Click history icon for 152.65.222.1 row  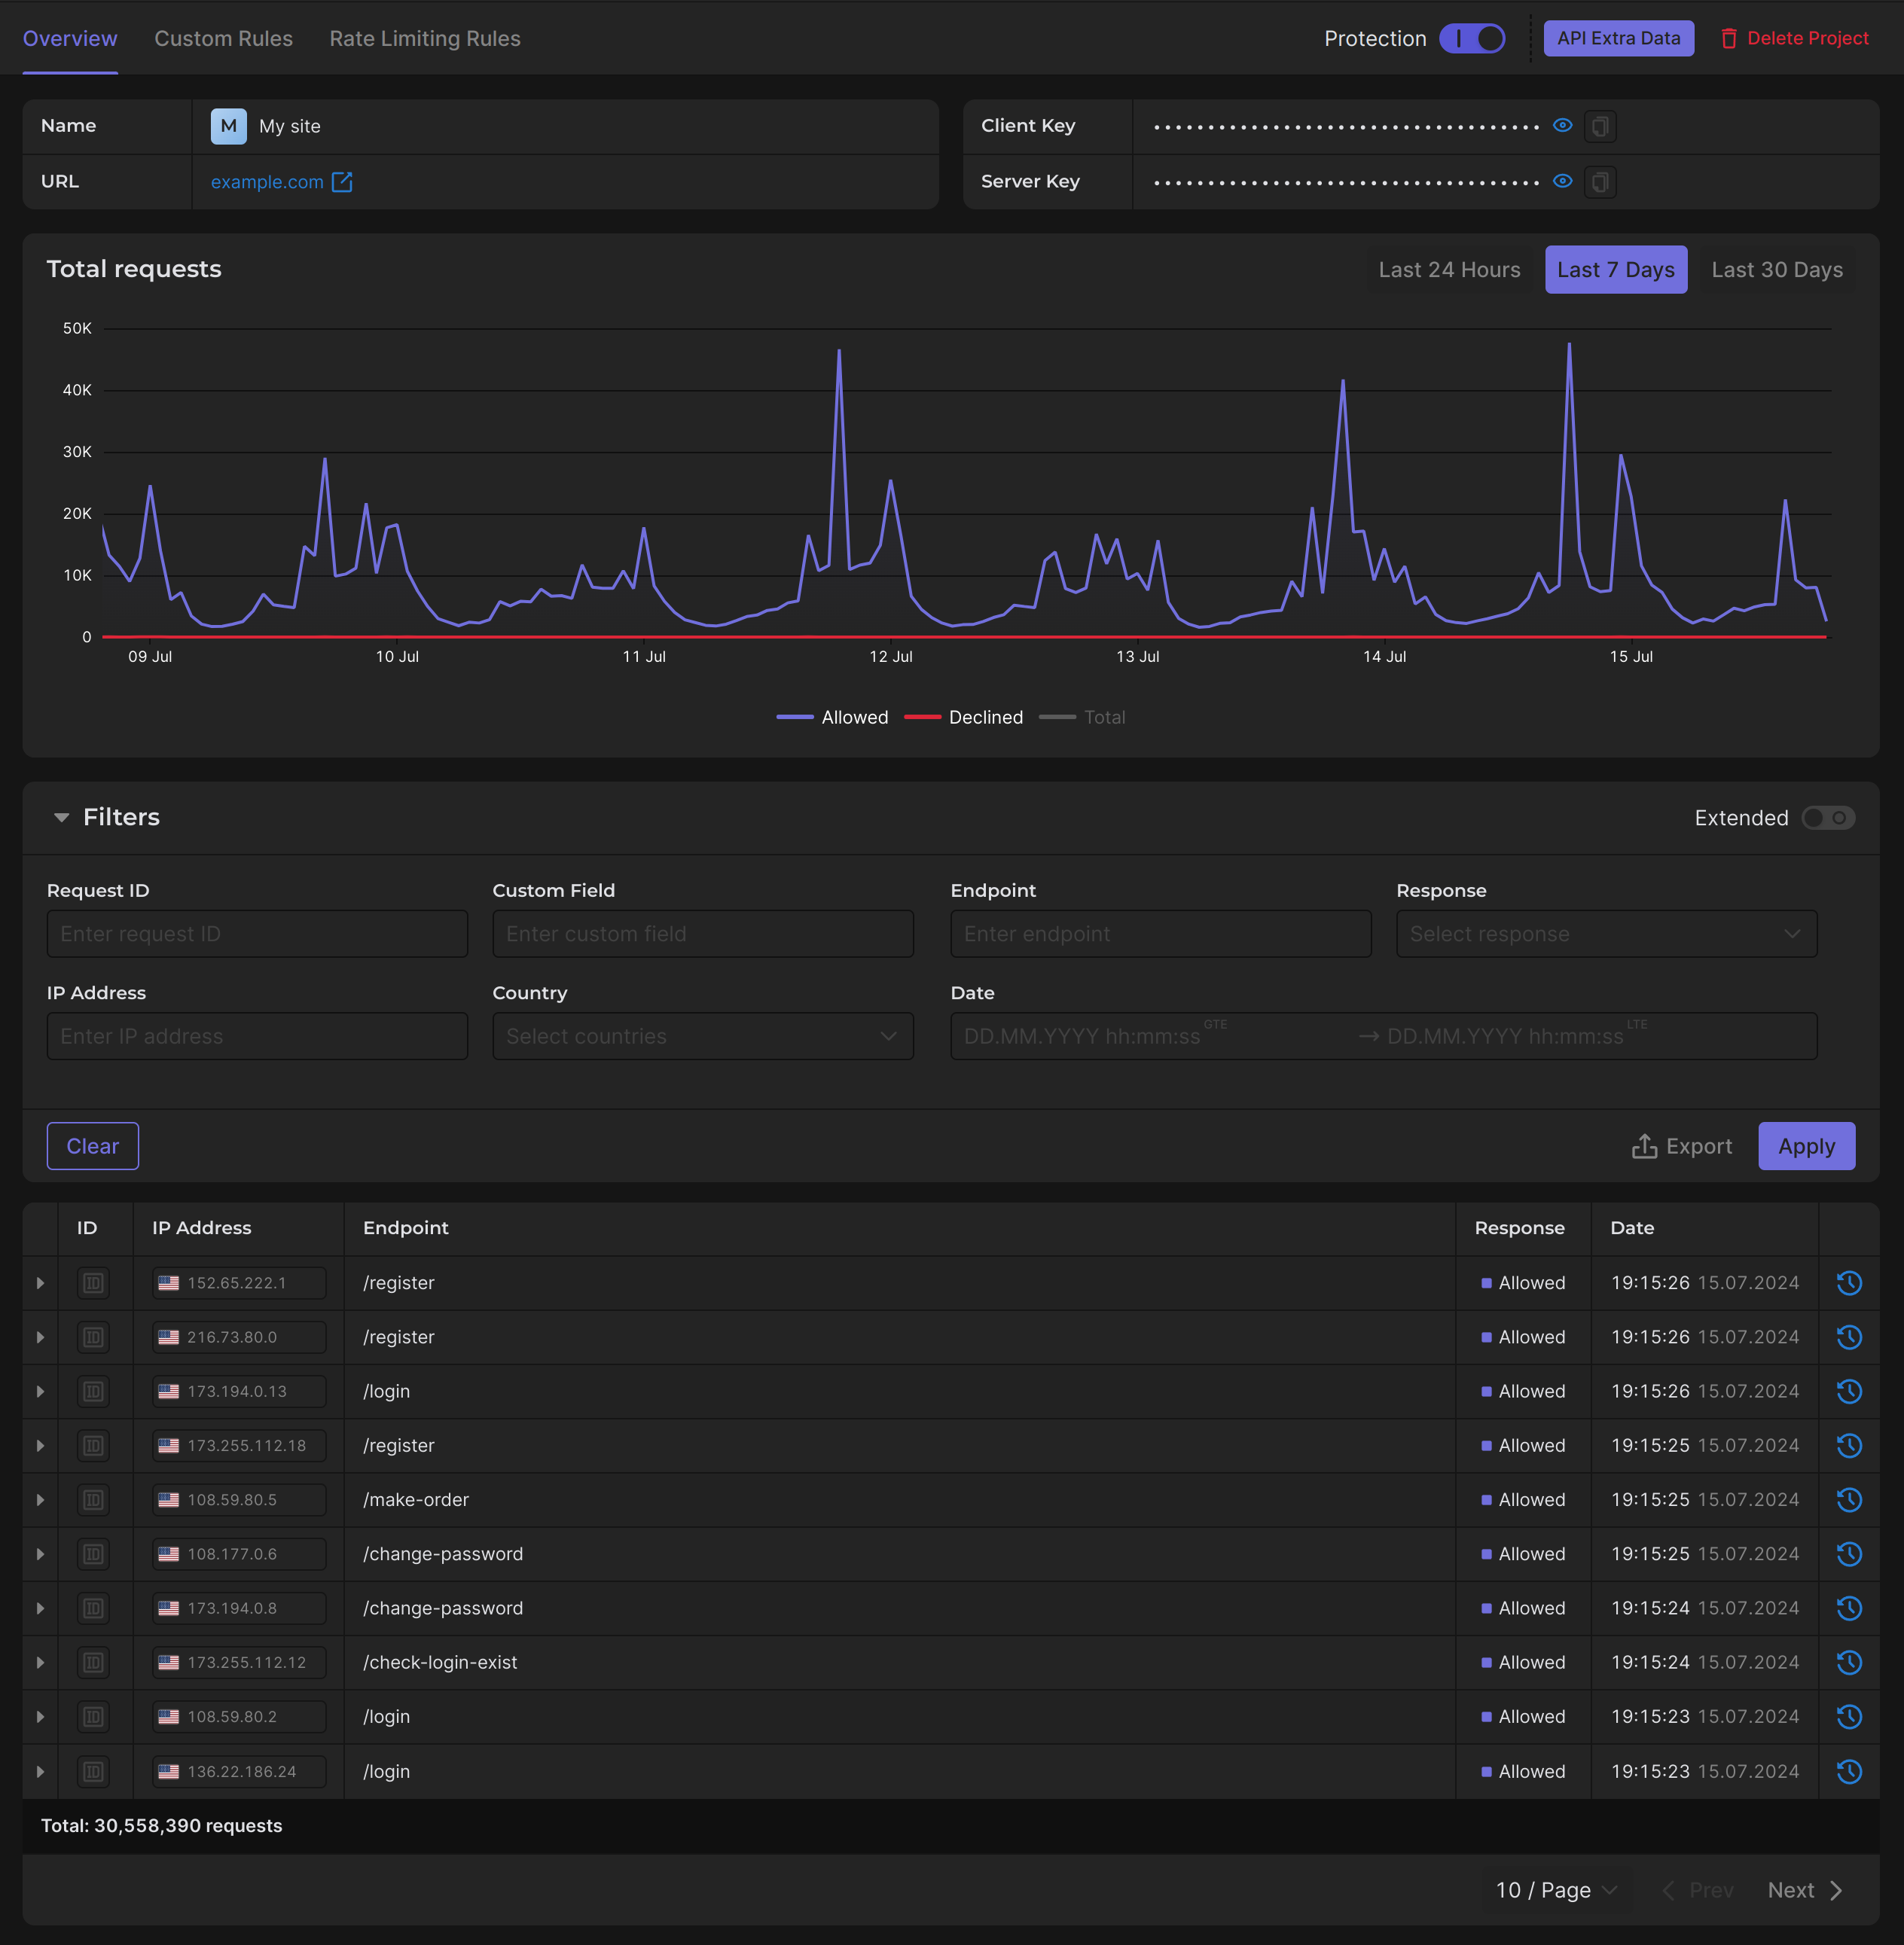tap(1848, 1283)
